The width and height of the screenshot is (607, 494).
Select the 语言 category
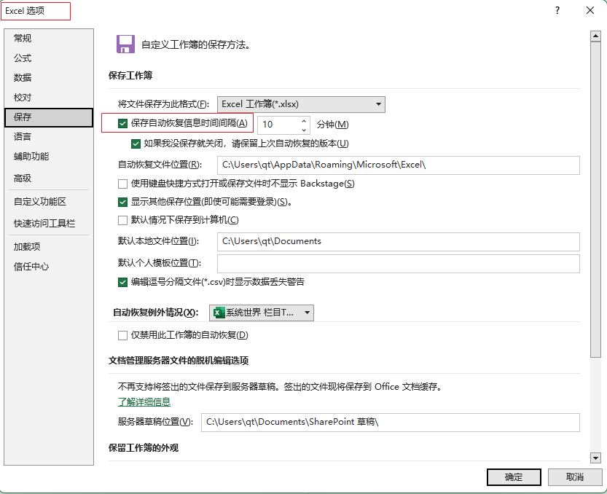click(x=49, y=137)
